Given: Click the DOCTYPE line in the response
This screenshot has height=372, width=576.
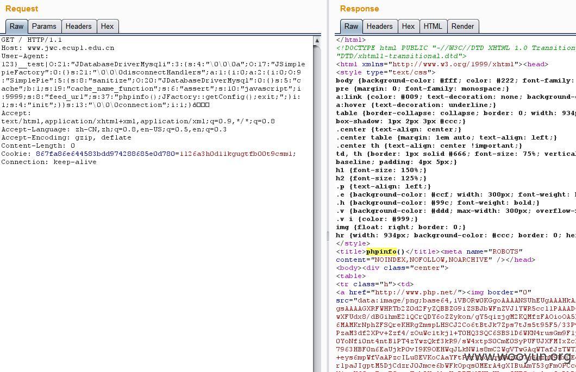Looking at the screenshot, I should [x=456, y=48].
